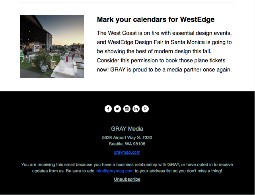This screenshot has width=255, height=195.
Task: Click the line 'be showing the best of modern design'
Action: click(x=154, y=51)
